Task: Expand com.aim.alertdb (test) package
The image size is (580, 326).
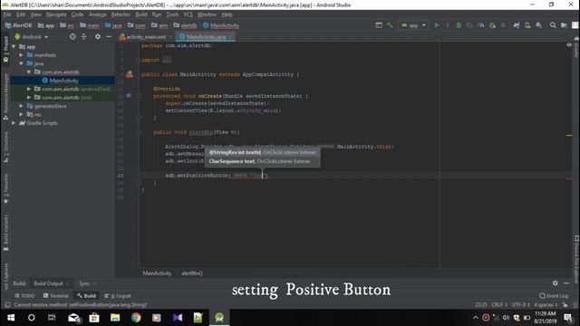Action: click(x=29, y=98)
